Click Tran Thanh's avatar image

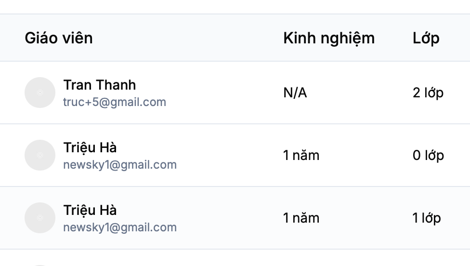pos(40,93)
